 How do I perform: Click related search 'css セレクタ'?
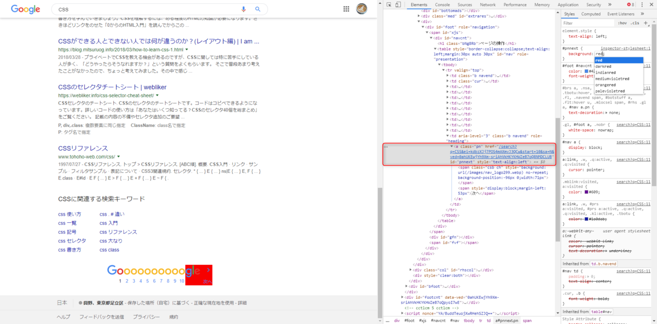(x=72, y=241)
